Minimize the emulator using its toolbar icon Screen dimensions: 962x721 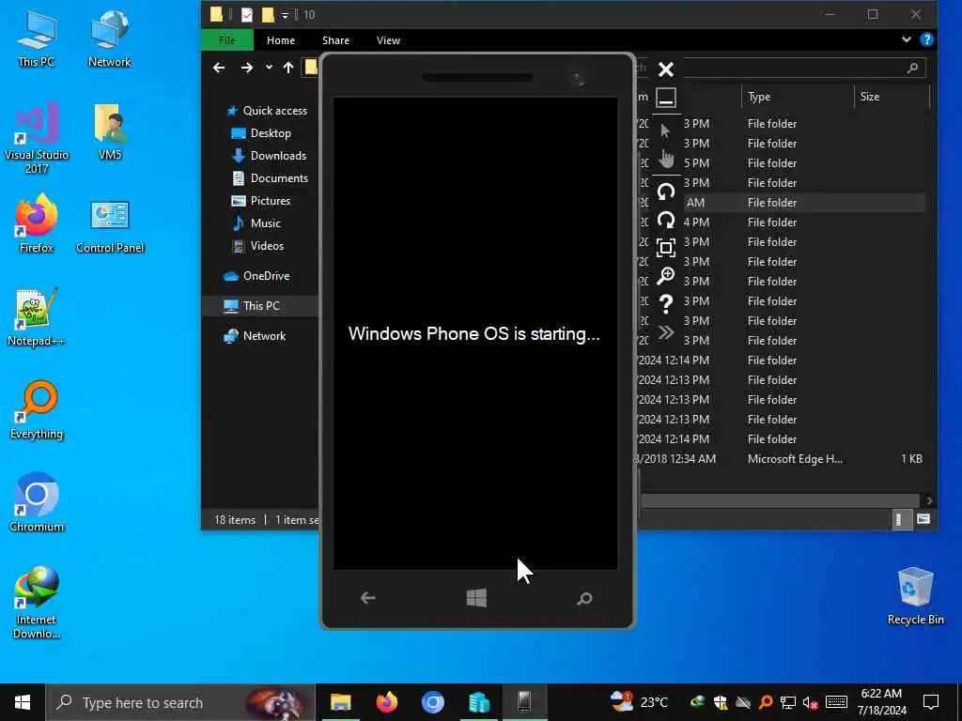pyautogui.click(x=666, y=98)
